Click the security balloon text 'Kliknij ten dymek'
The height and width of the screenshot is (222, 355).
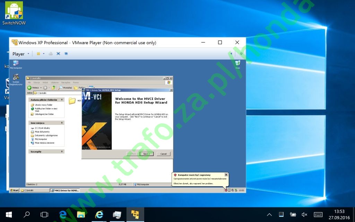pyautogui.click(x=193, y=183)
